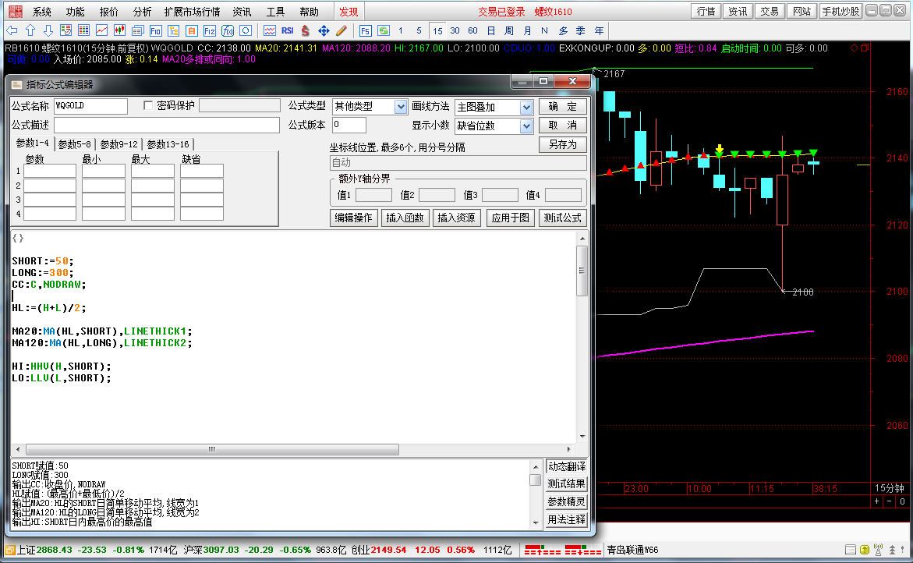Click the minus zoom button on chart
The width and height of the screenshot is (913, 563).
click(x=889, y=501)
